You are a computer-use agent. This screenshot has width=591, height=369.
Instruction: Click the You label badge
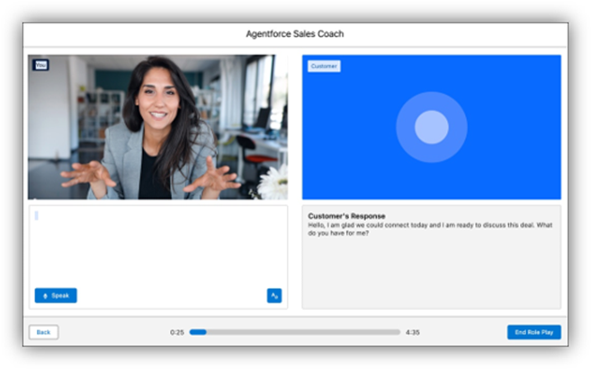click(x=40, y=65)
